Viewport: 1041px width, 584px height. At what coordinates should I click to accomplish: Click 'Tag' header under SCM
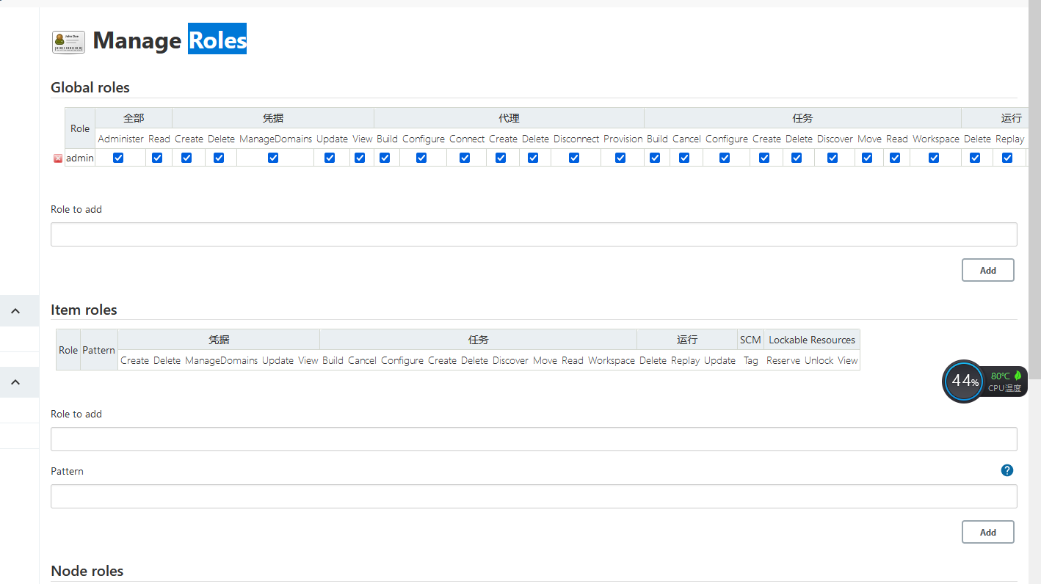(750, 360)
